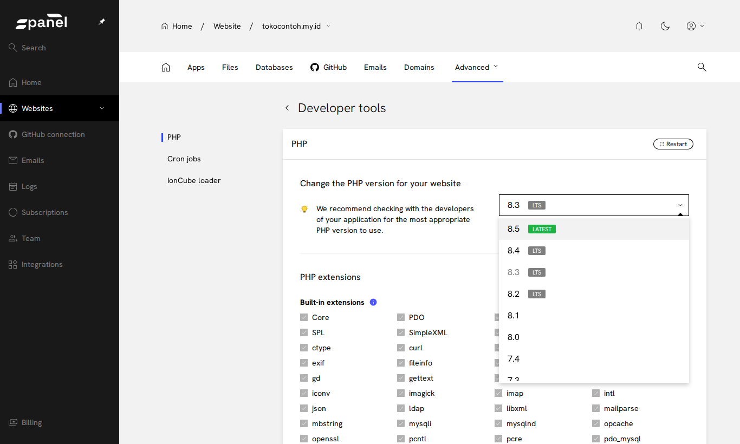Open the Logs icon in sidebar

[13, 186]
